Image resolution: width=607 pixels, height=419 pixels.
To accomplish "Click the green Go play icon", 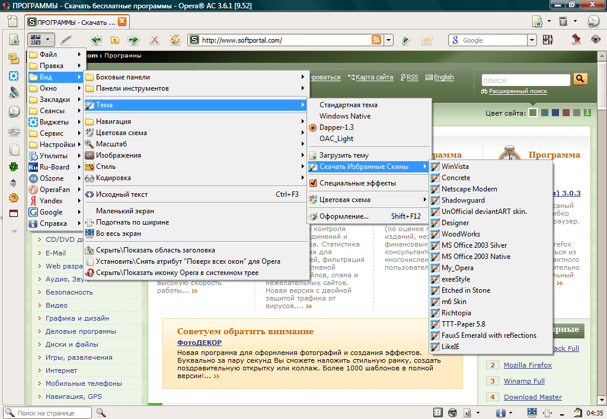I will pyautogui.click(x=406, y=40).
